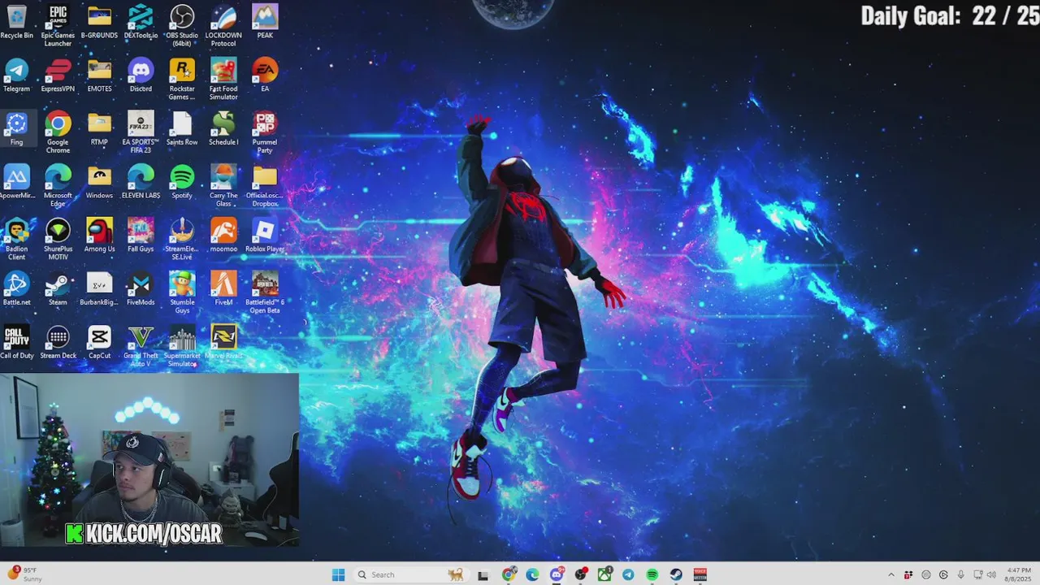Open Steam from the taskbar
This screenshot has height=585, width=1040.
pos(676,574)
